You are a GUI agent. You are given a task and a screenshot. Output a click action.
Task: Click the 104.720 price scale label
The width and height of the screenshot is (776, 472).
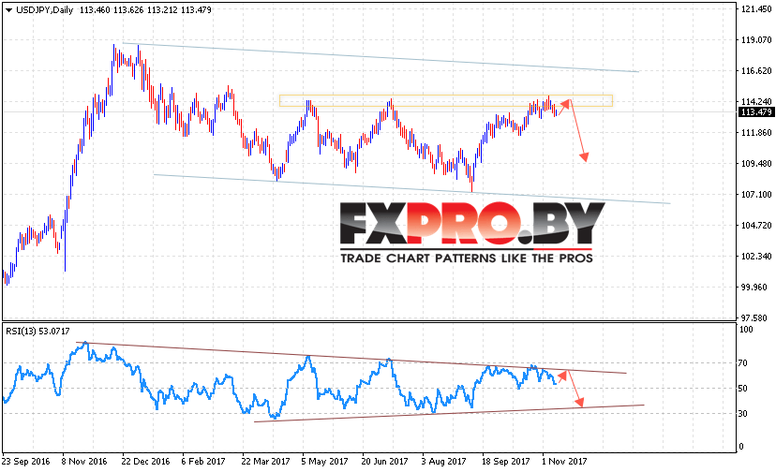[x=756, y=226]
